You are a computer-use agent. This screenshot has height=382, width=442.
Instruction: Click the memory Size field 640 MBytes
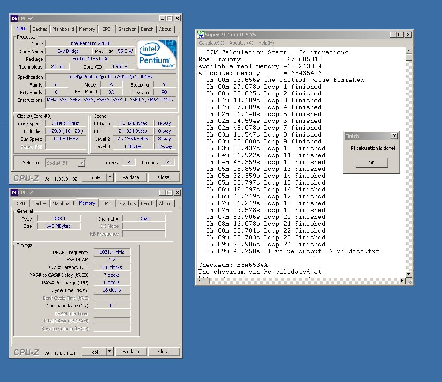(x=59, y=226)
